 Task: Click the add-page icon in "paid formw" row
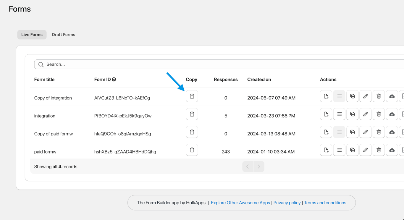[326, 150]
